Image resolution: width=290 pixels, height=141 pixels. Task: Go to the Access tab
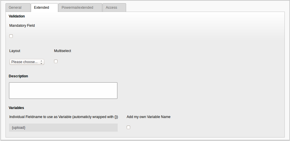[111, 8]
